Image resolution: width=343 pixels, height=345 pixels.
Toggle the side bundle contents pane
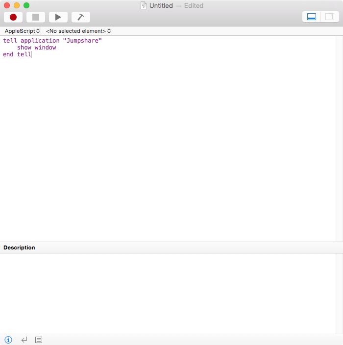click(x=330, y=17)
